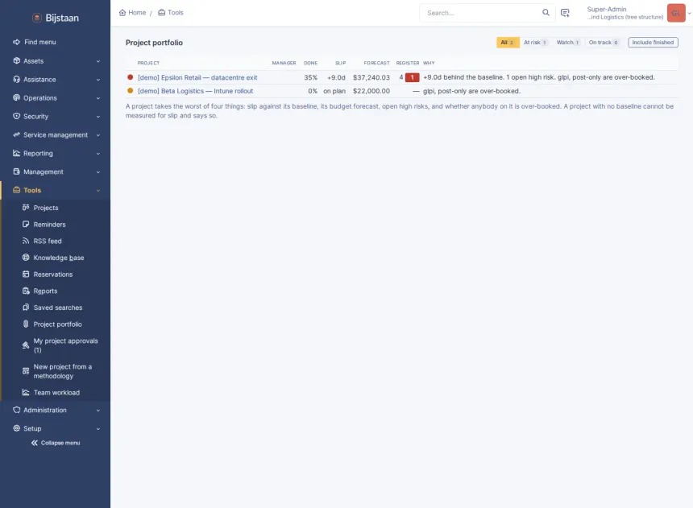
Task: Click Collapse menu in sidebar
Action: (56, 443)
